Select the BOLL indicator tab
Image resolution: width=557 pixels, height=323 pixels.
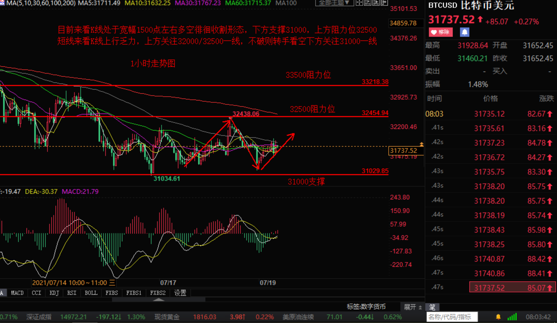(x=91, y=293)
